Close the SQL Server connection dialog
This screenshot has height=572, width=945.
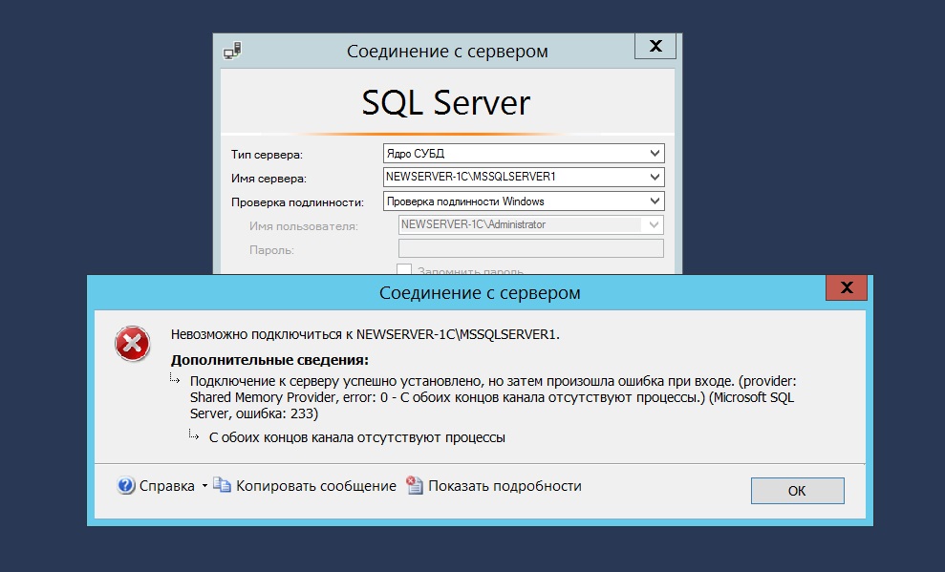point(655,47)
